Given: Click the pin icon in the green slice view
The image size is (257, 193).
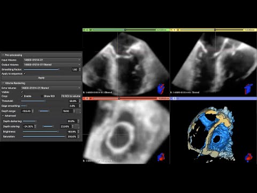Looking at the screenshot, I should (x=84, y=30).
